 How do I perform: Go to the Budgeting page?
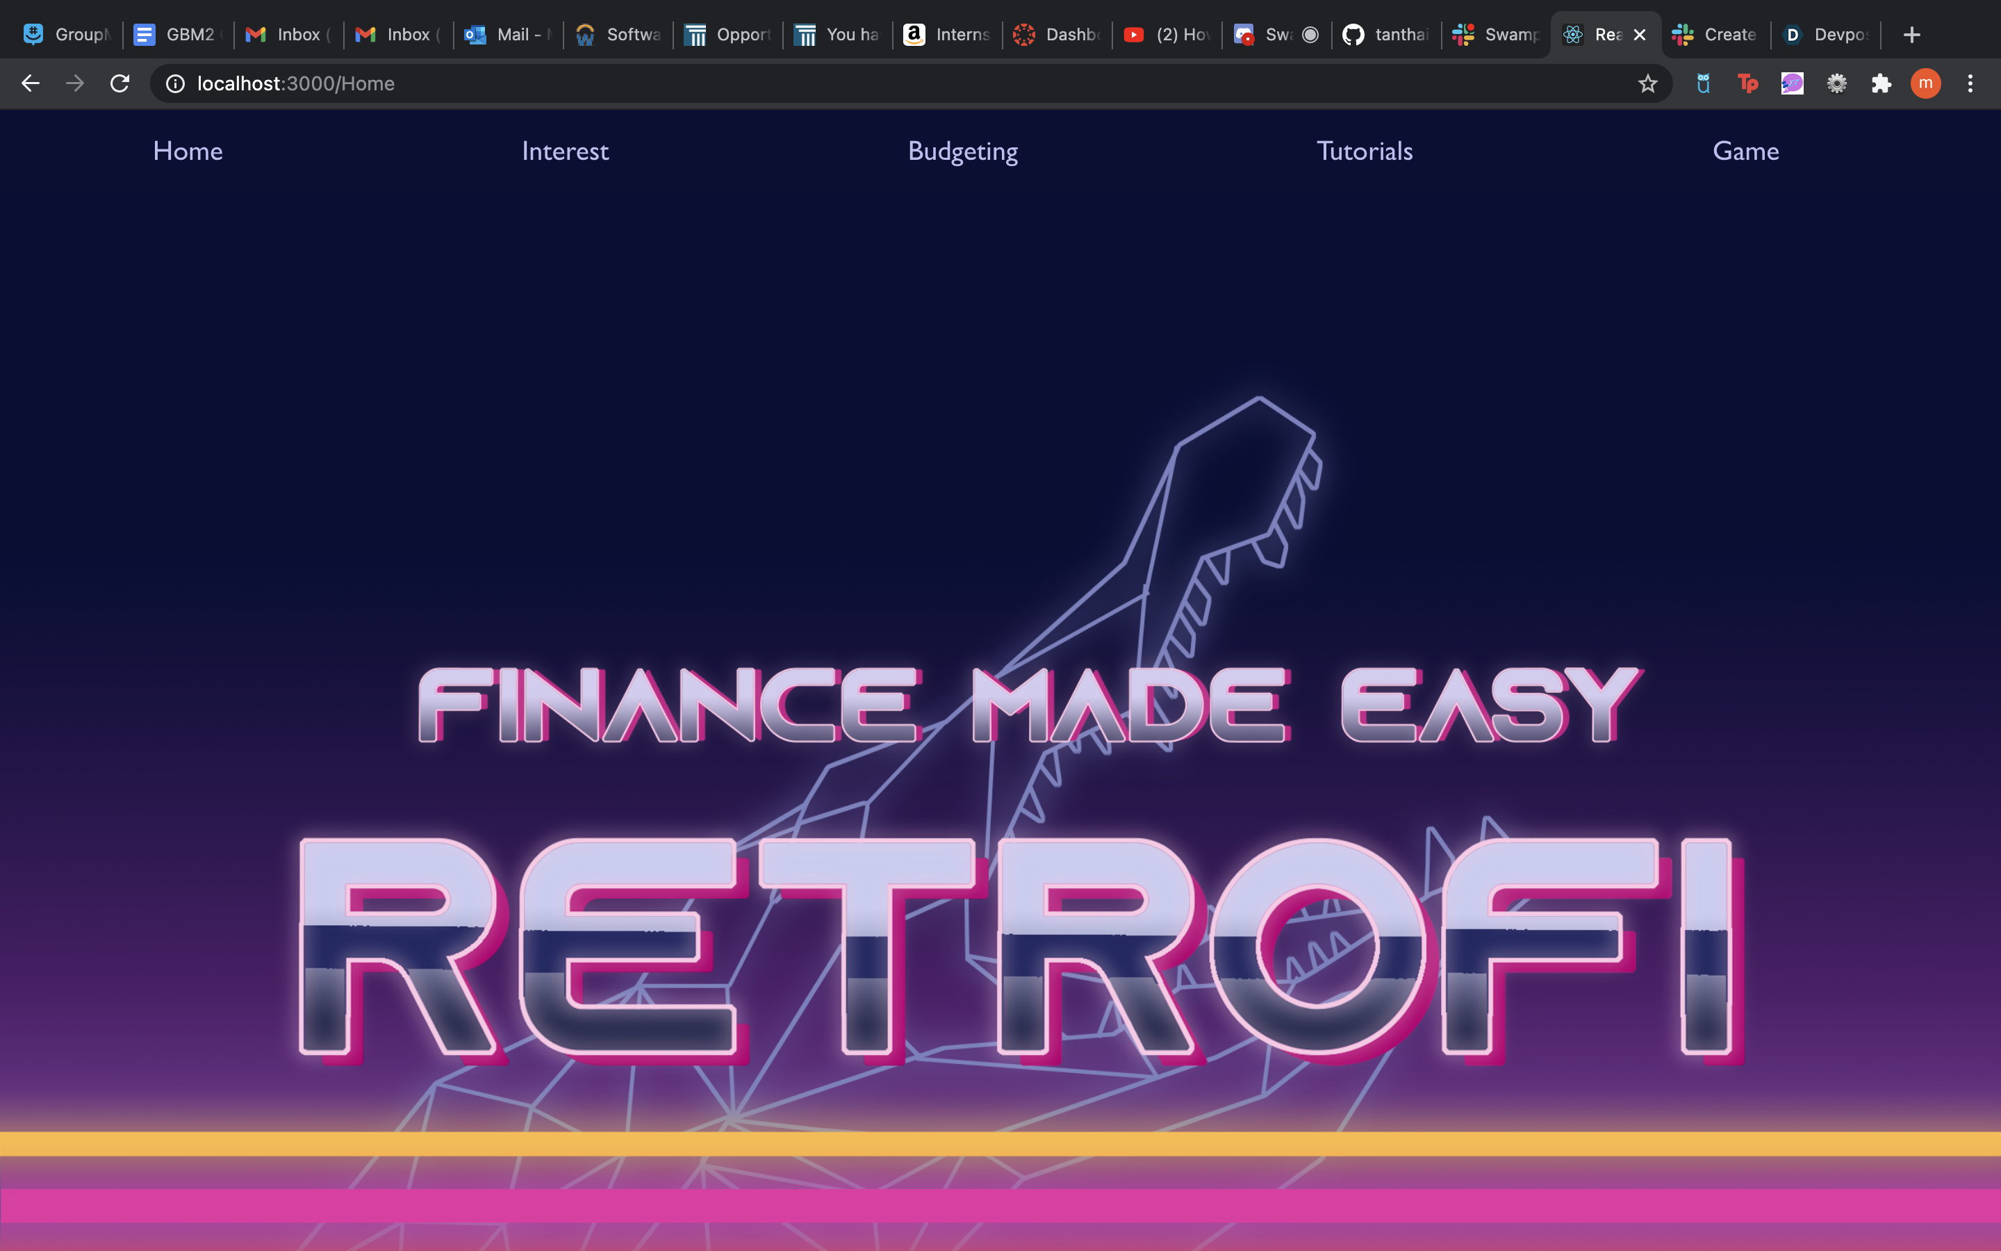[962, 152]
